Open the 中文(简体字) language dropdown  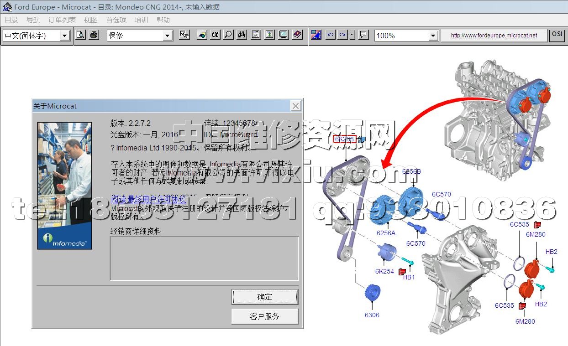pyautogui.click(x=64, y=36)
